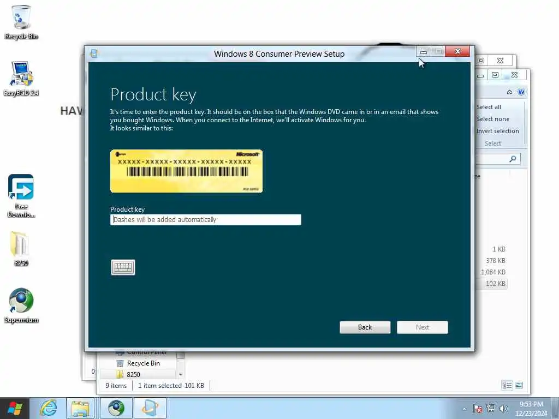Click the yellow product key sticker image

click(187, 171)
